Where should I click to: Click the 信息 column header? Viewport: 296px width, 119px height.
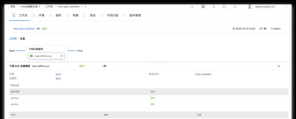pos(199,115)
